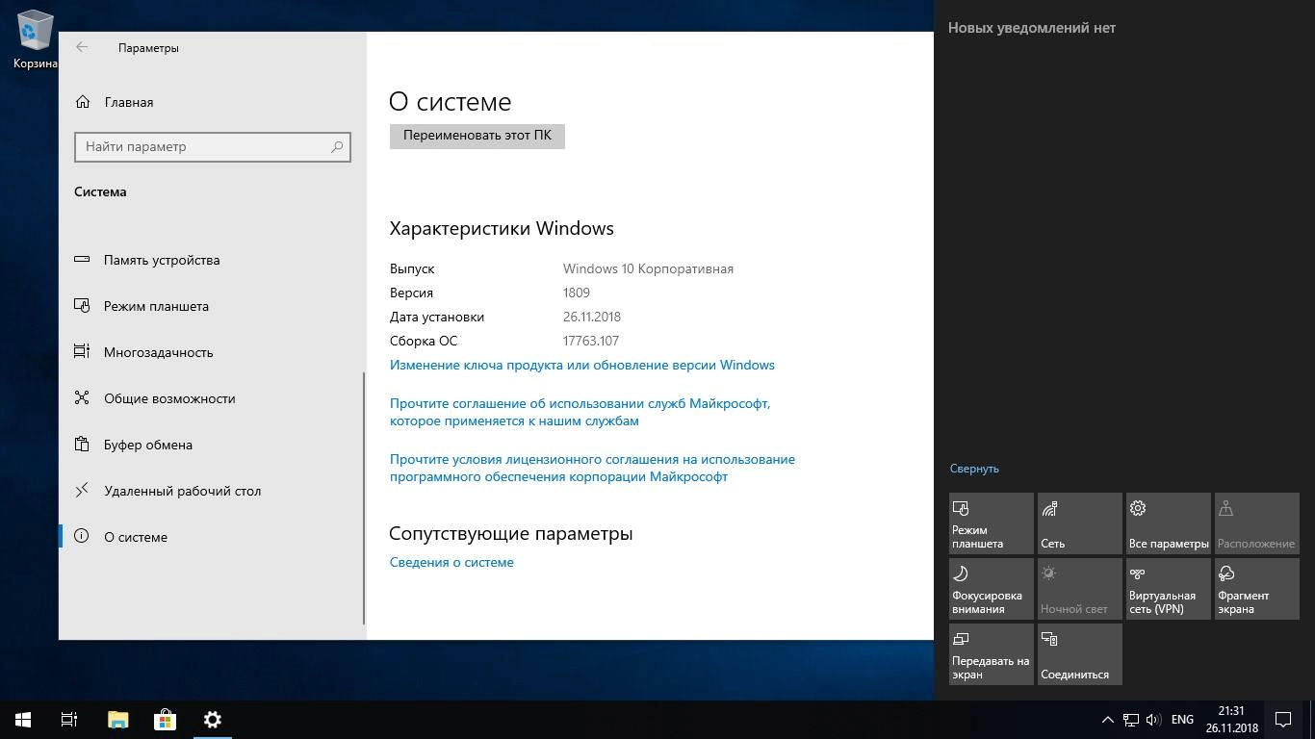The width and height of the screenshot is (1315, 739).
Task: Toggle the Режим планшета quick action tile
Action: tap(992, 523)
